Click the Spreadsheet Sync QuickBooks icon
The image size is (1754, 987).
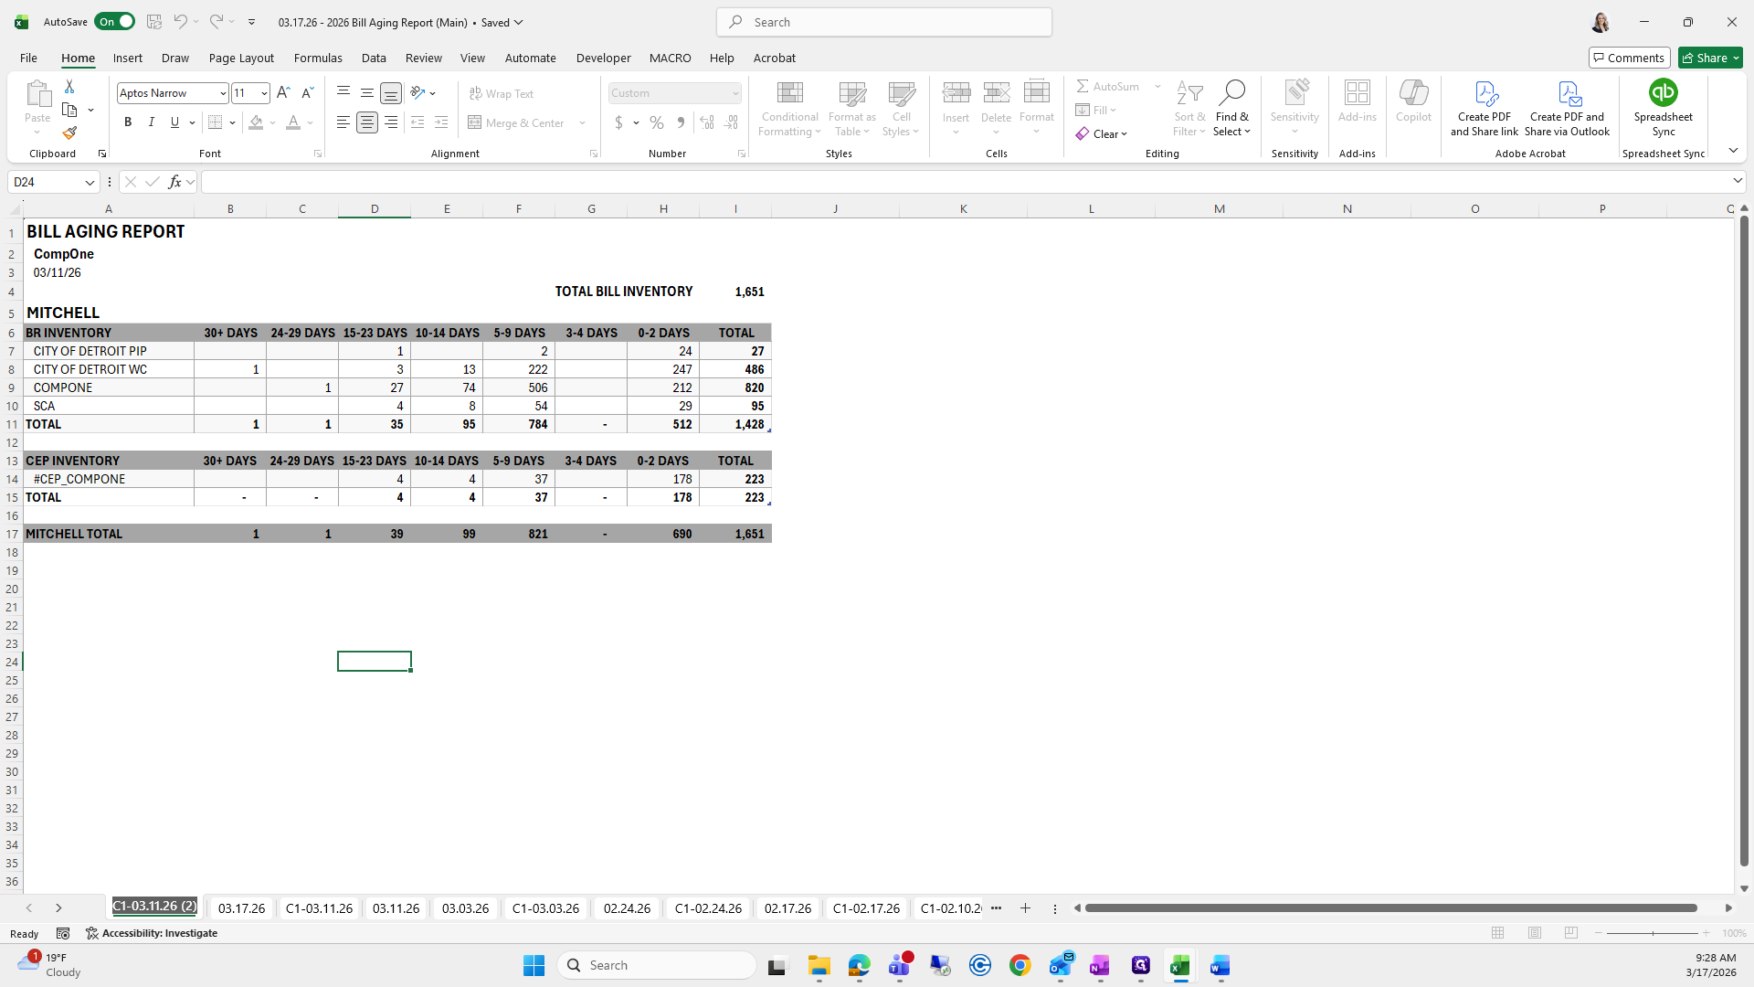[x=1663, y=93]
